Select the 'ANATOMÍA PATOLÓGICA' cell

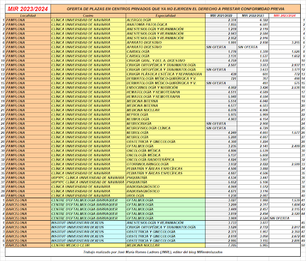(x=166, y=24)
